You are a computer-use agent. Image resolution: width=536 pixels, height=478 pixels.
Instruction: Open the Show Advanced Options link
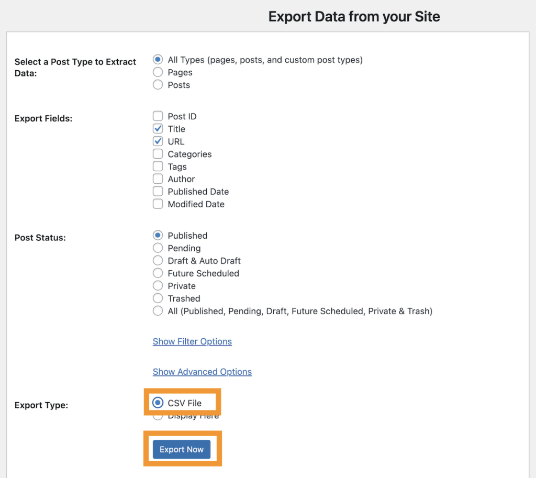(x=202, y=371)
